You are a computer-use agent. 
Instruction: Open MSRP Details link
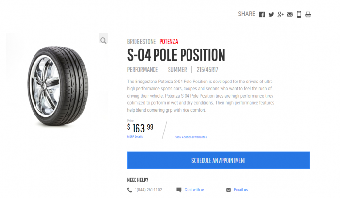(x=135, y=137)
